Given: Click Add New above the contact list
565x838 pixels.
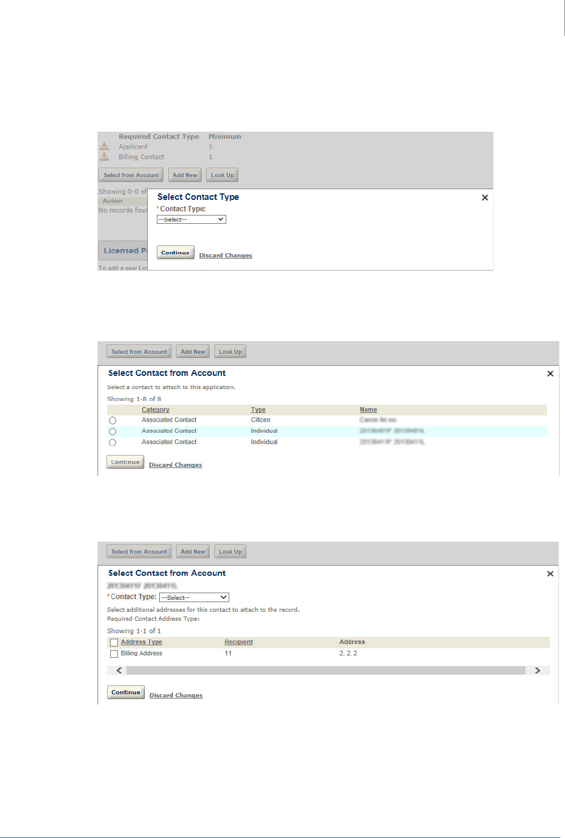Looking at the screenshot, I should [x=193, y=352].
